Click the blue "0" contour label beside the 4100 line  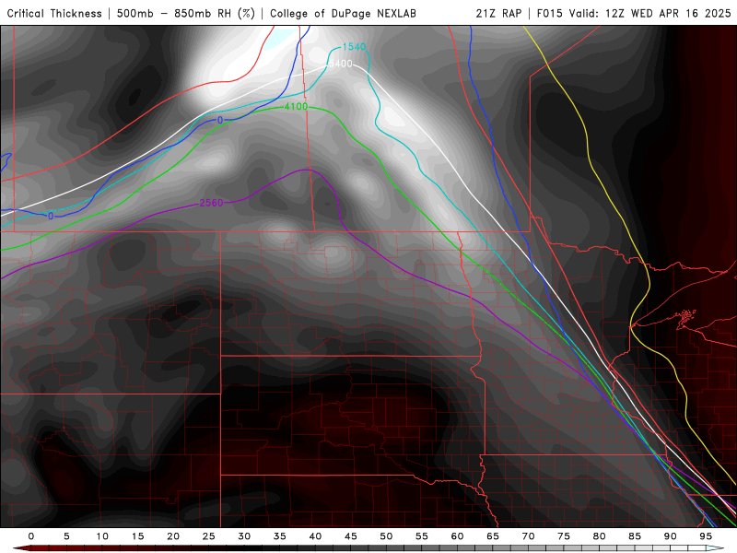(220, 121)
